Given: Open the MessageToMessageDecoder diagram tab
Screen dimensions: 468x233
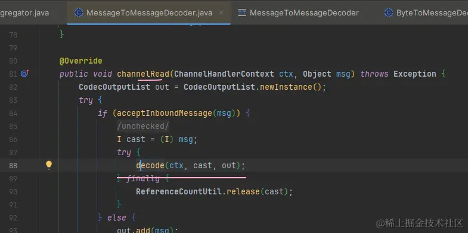Looking at the screenshot, I should tap(304, 13).
